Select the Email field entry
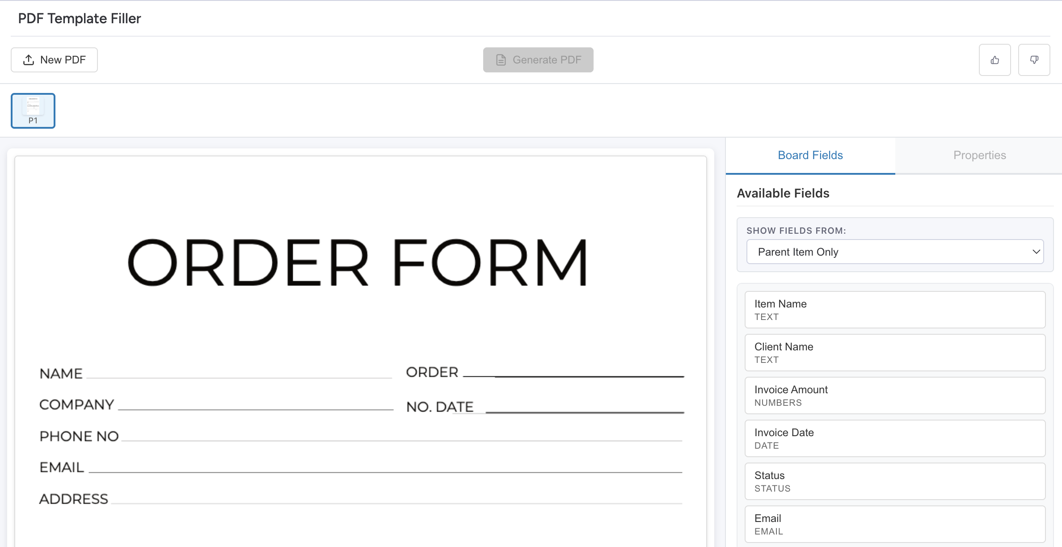This screenshot has width=1062, height=547. (894, 523)
